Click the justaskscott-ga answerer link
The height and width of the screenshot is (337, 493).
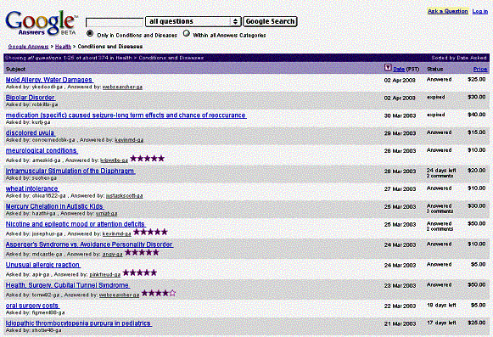tap(124, 196)
